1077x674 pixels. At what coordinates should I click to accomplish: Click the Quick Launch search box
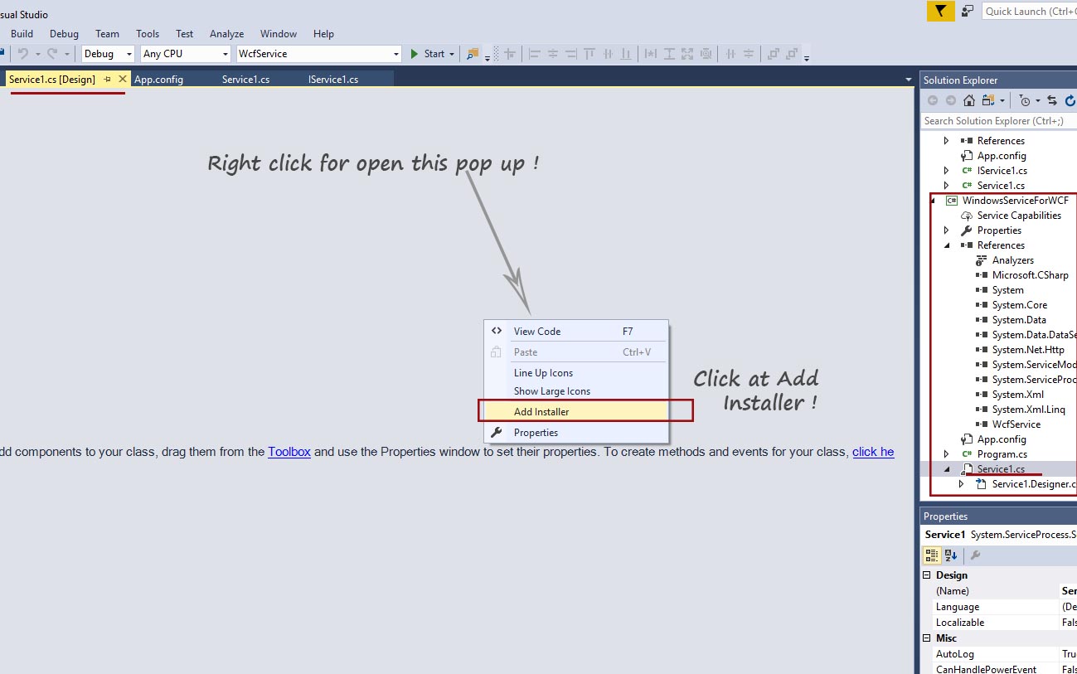click(1030, 11)
